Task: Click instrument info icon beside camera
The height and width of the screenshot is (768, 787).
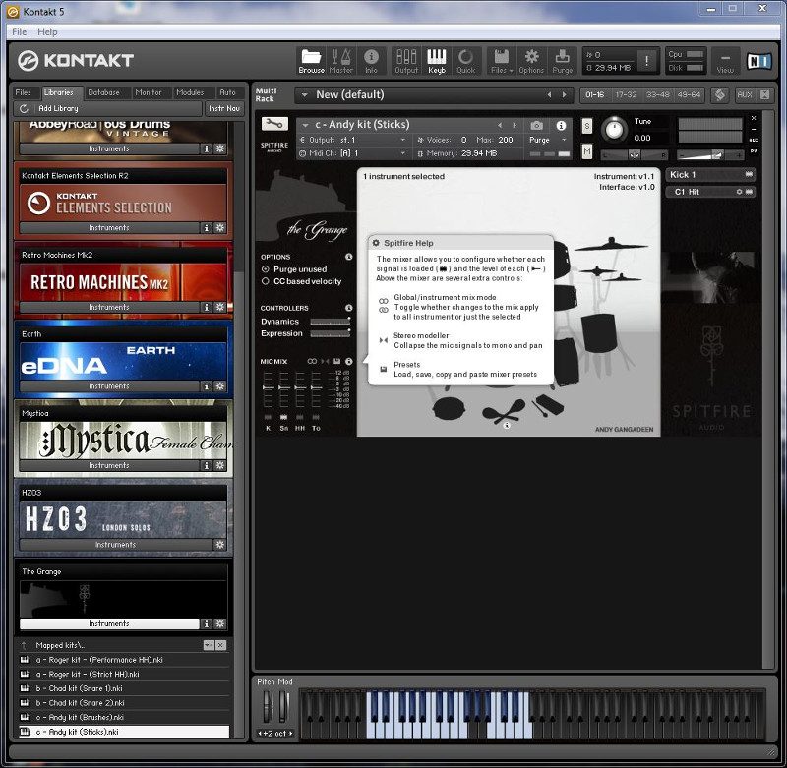Action: pyautogui.click(x=561, y=125)
